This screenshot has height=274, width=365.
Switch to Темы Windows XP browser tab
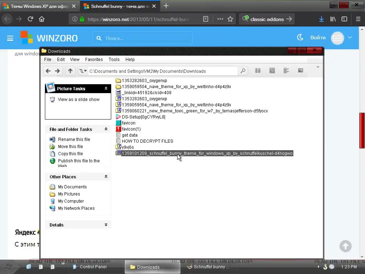tap(40, 6)
